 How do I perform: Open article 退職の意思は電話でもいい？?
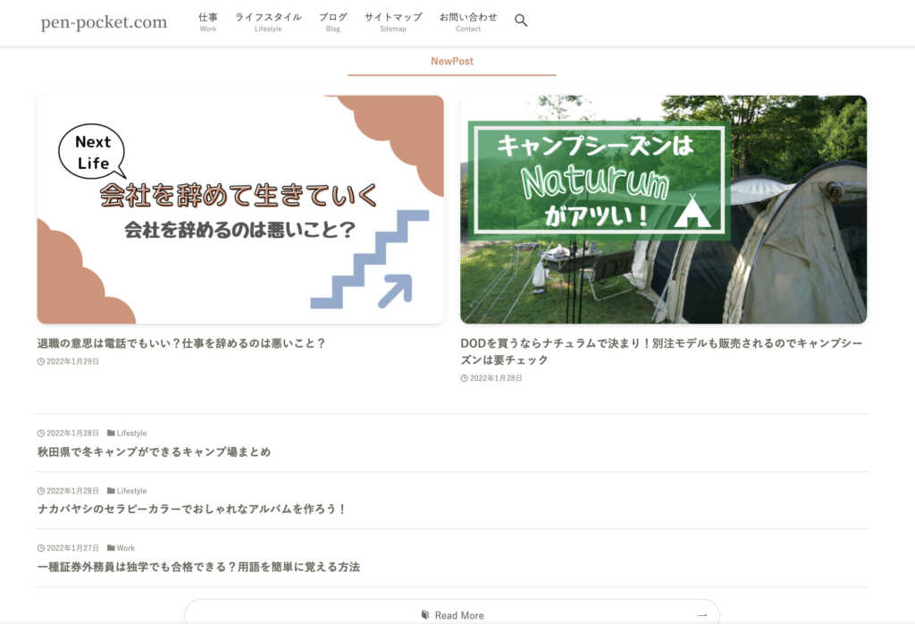pyautogui.click(x=180, y=343)
